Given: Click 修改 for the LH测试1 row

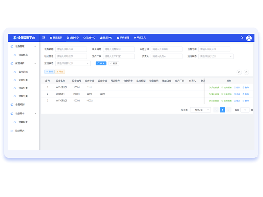Looking at the screenshot, I should [x=237, y=94].
